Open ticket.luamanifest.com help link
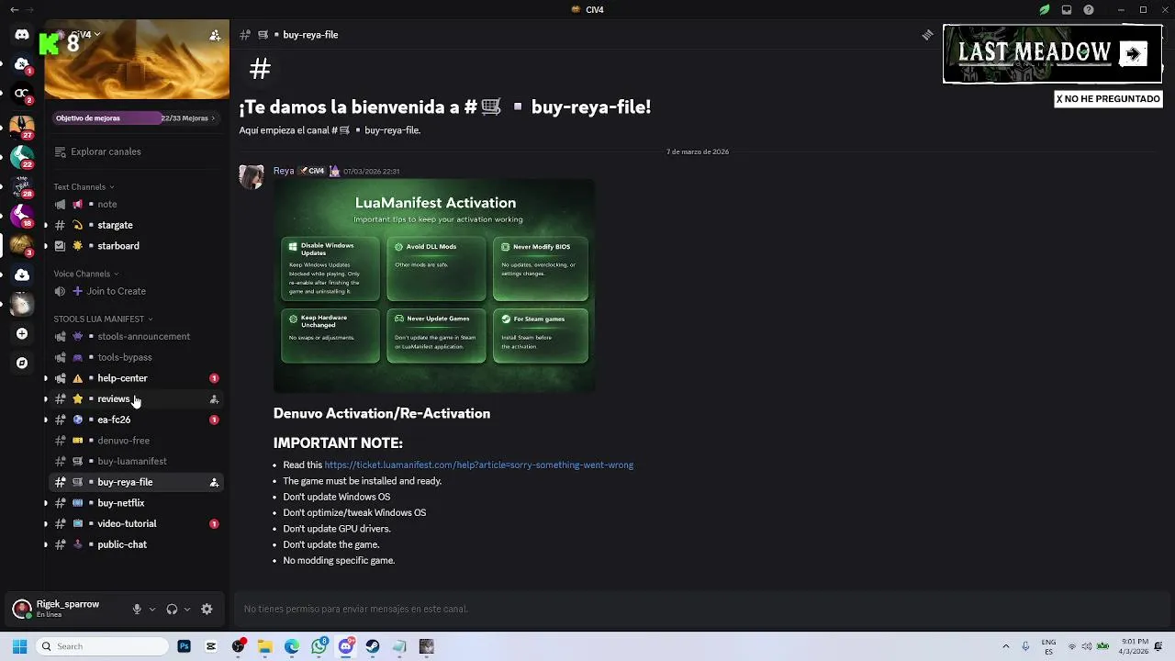 tap(478, 465)
